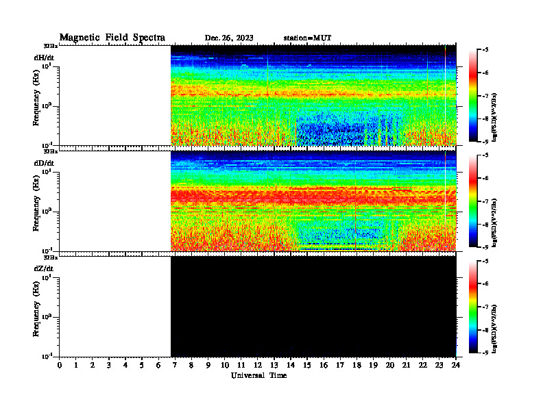Click the "32Hz" label atop dZ/dt panel
This screenshot has height=419, width=543.
pyautogui.click(x=51, y=257)
